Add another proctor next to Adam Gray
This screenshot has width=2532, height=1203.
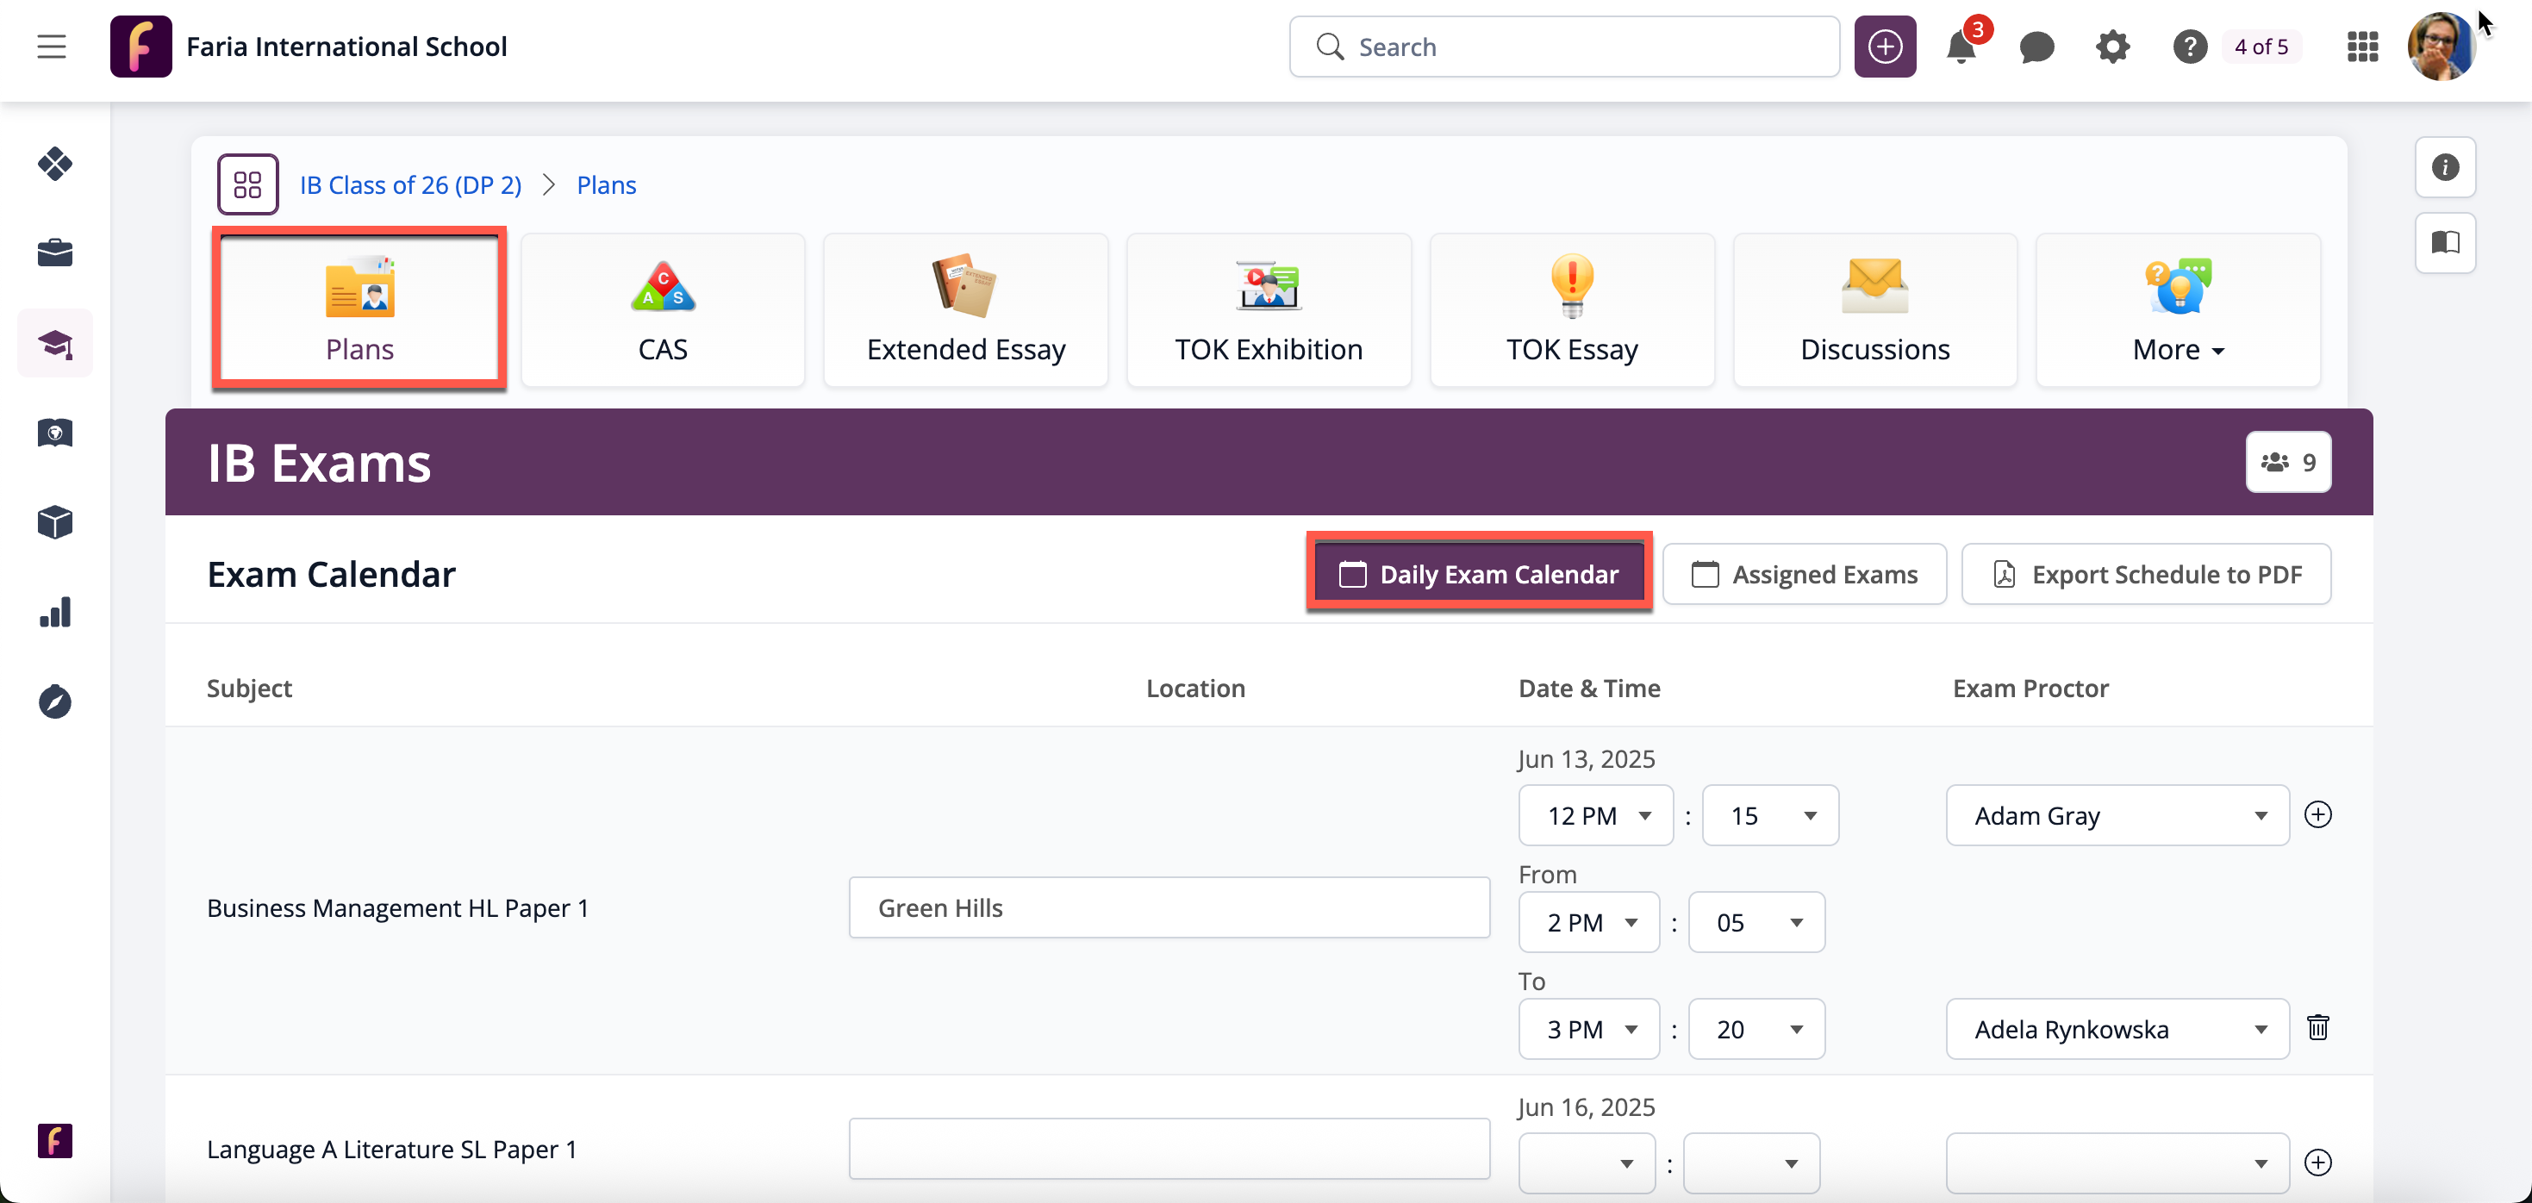pyautogui.click(x=2317, y=814)
